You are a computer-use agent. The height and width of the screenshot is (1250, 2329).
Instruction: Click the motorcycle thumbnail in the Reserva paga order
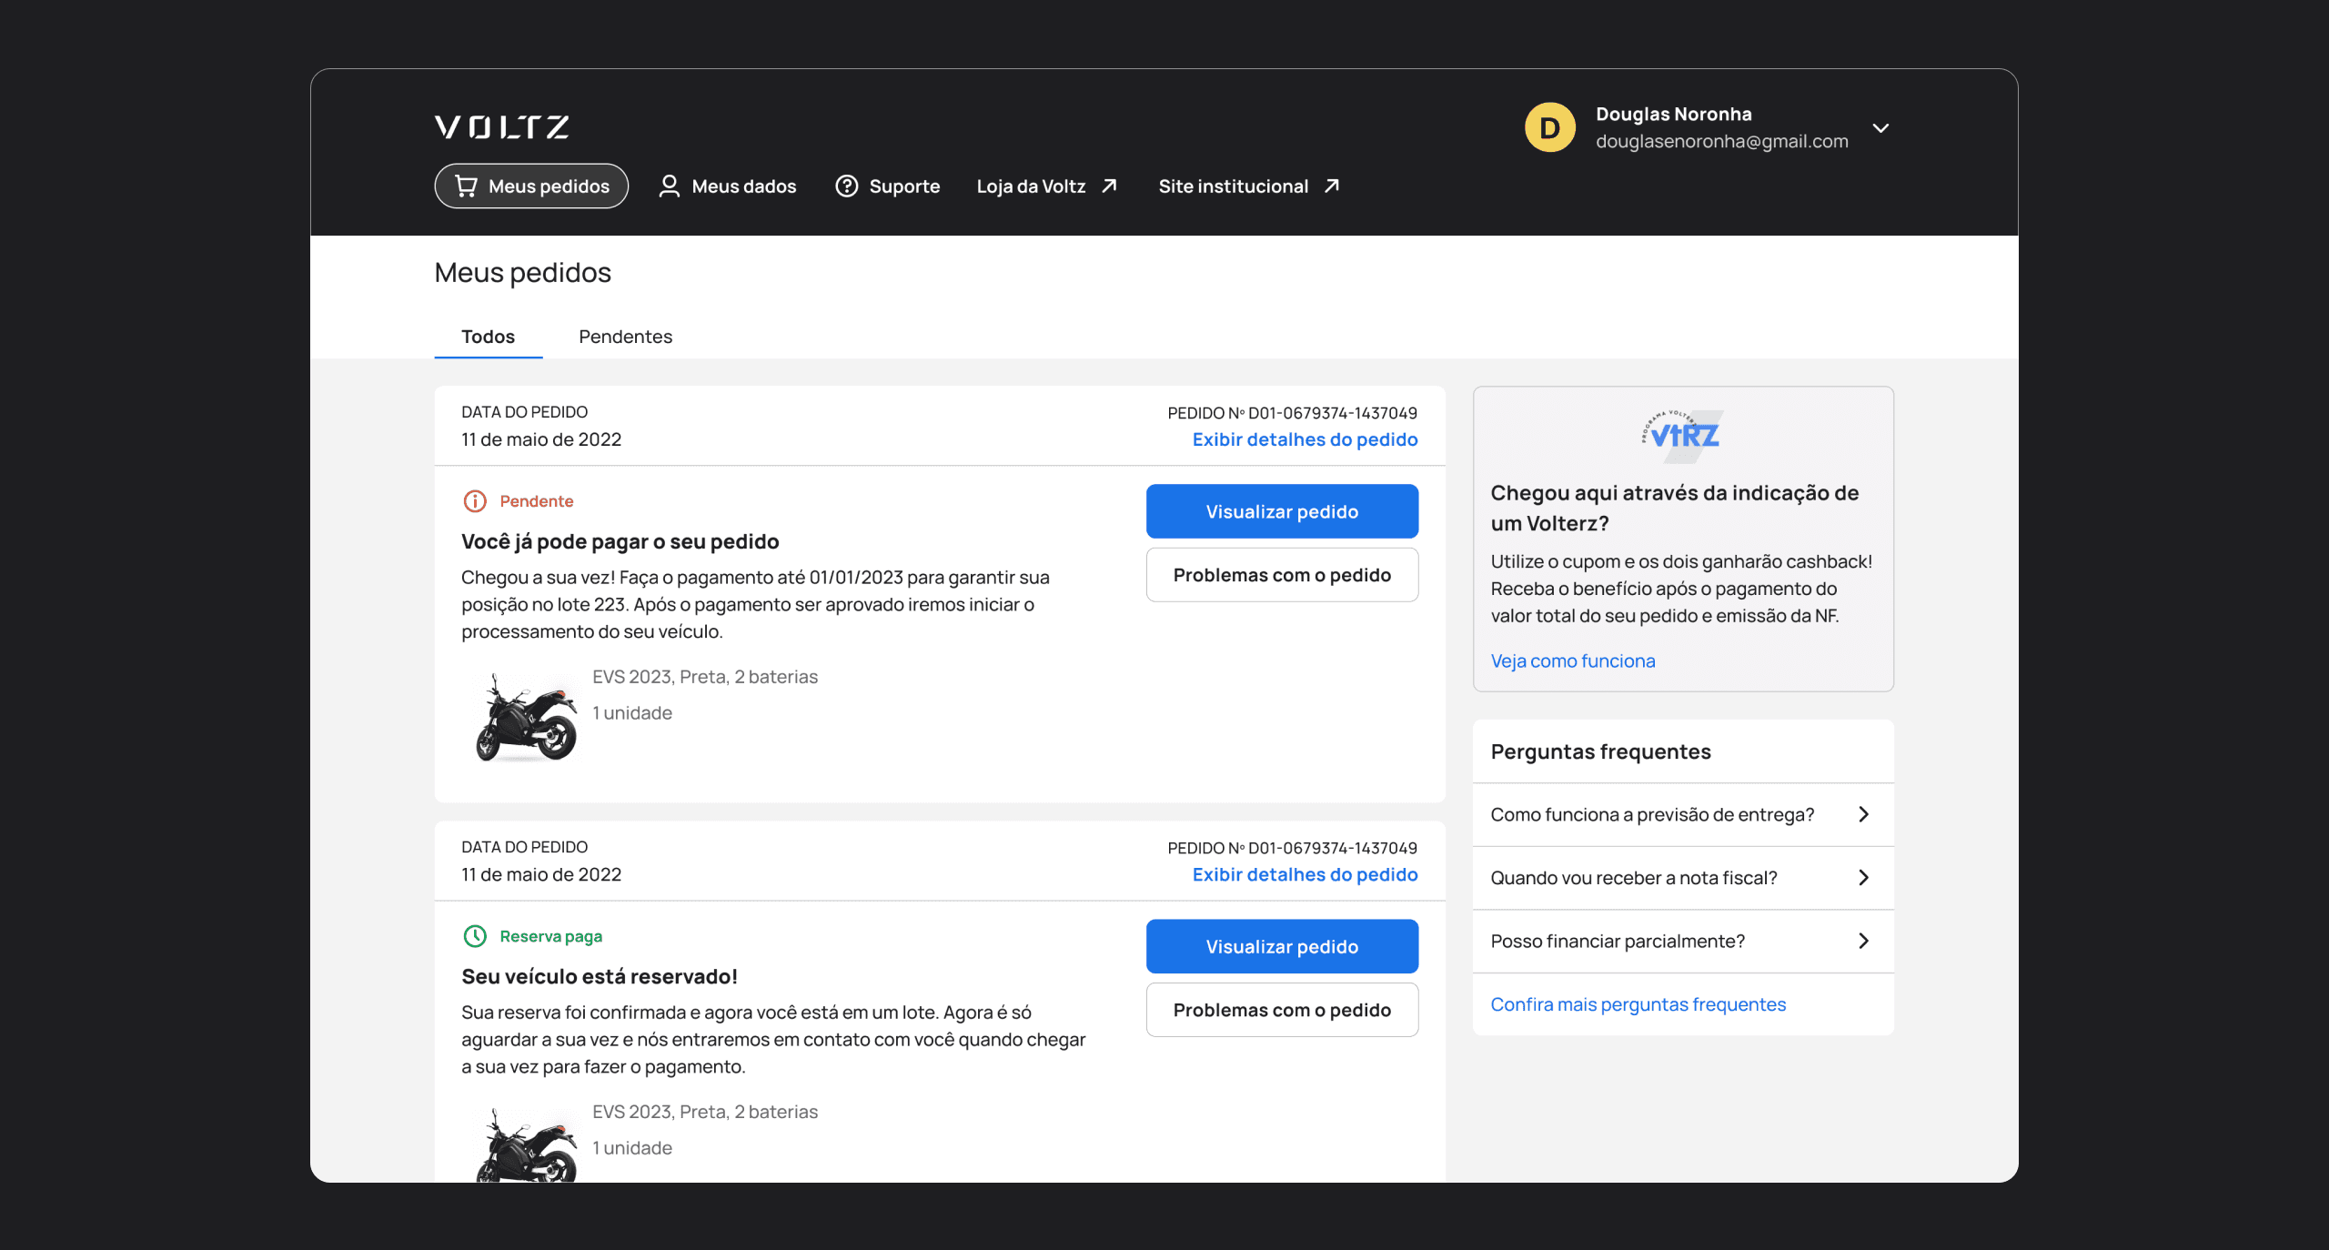pos(526,1144)
